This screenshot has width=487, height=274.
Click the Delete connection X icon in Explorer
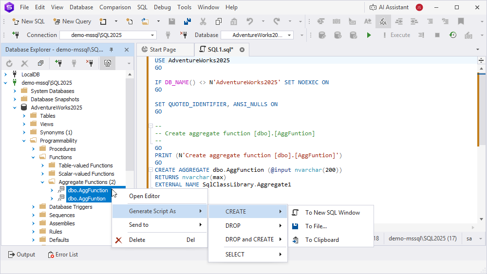click(x=90, y=63)
